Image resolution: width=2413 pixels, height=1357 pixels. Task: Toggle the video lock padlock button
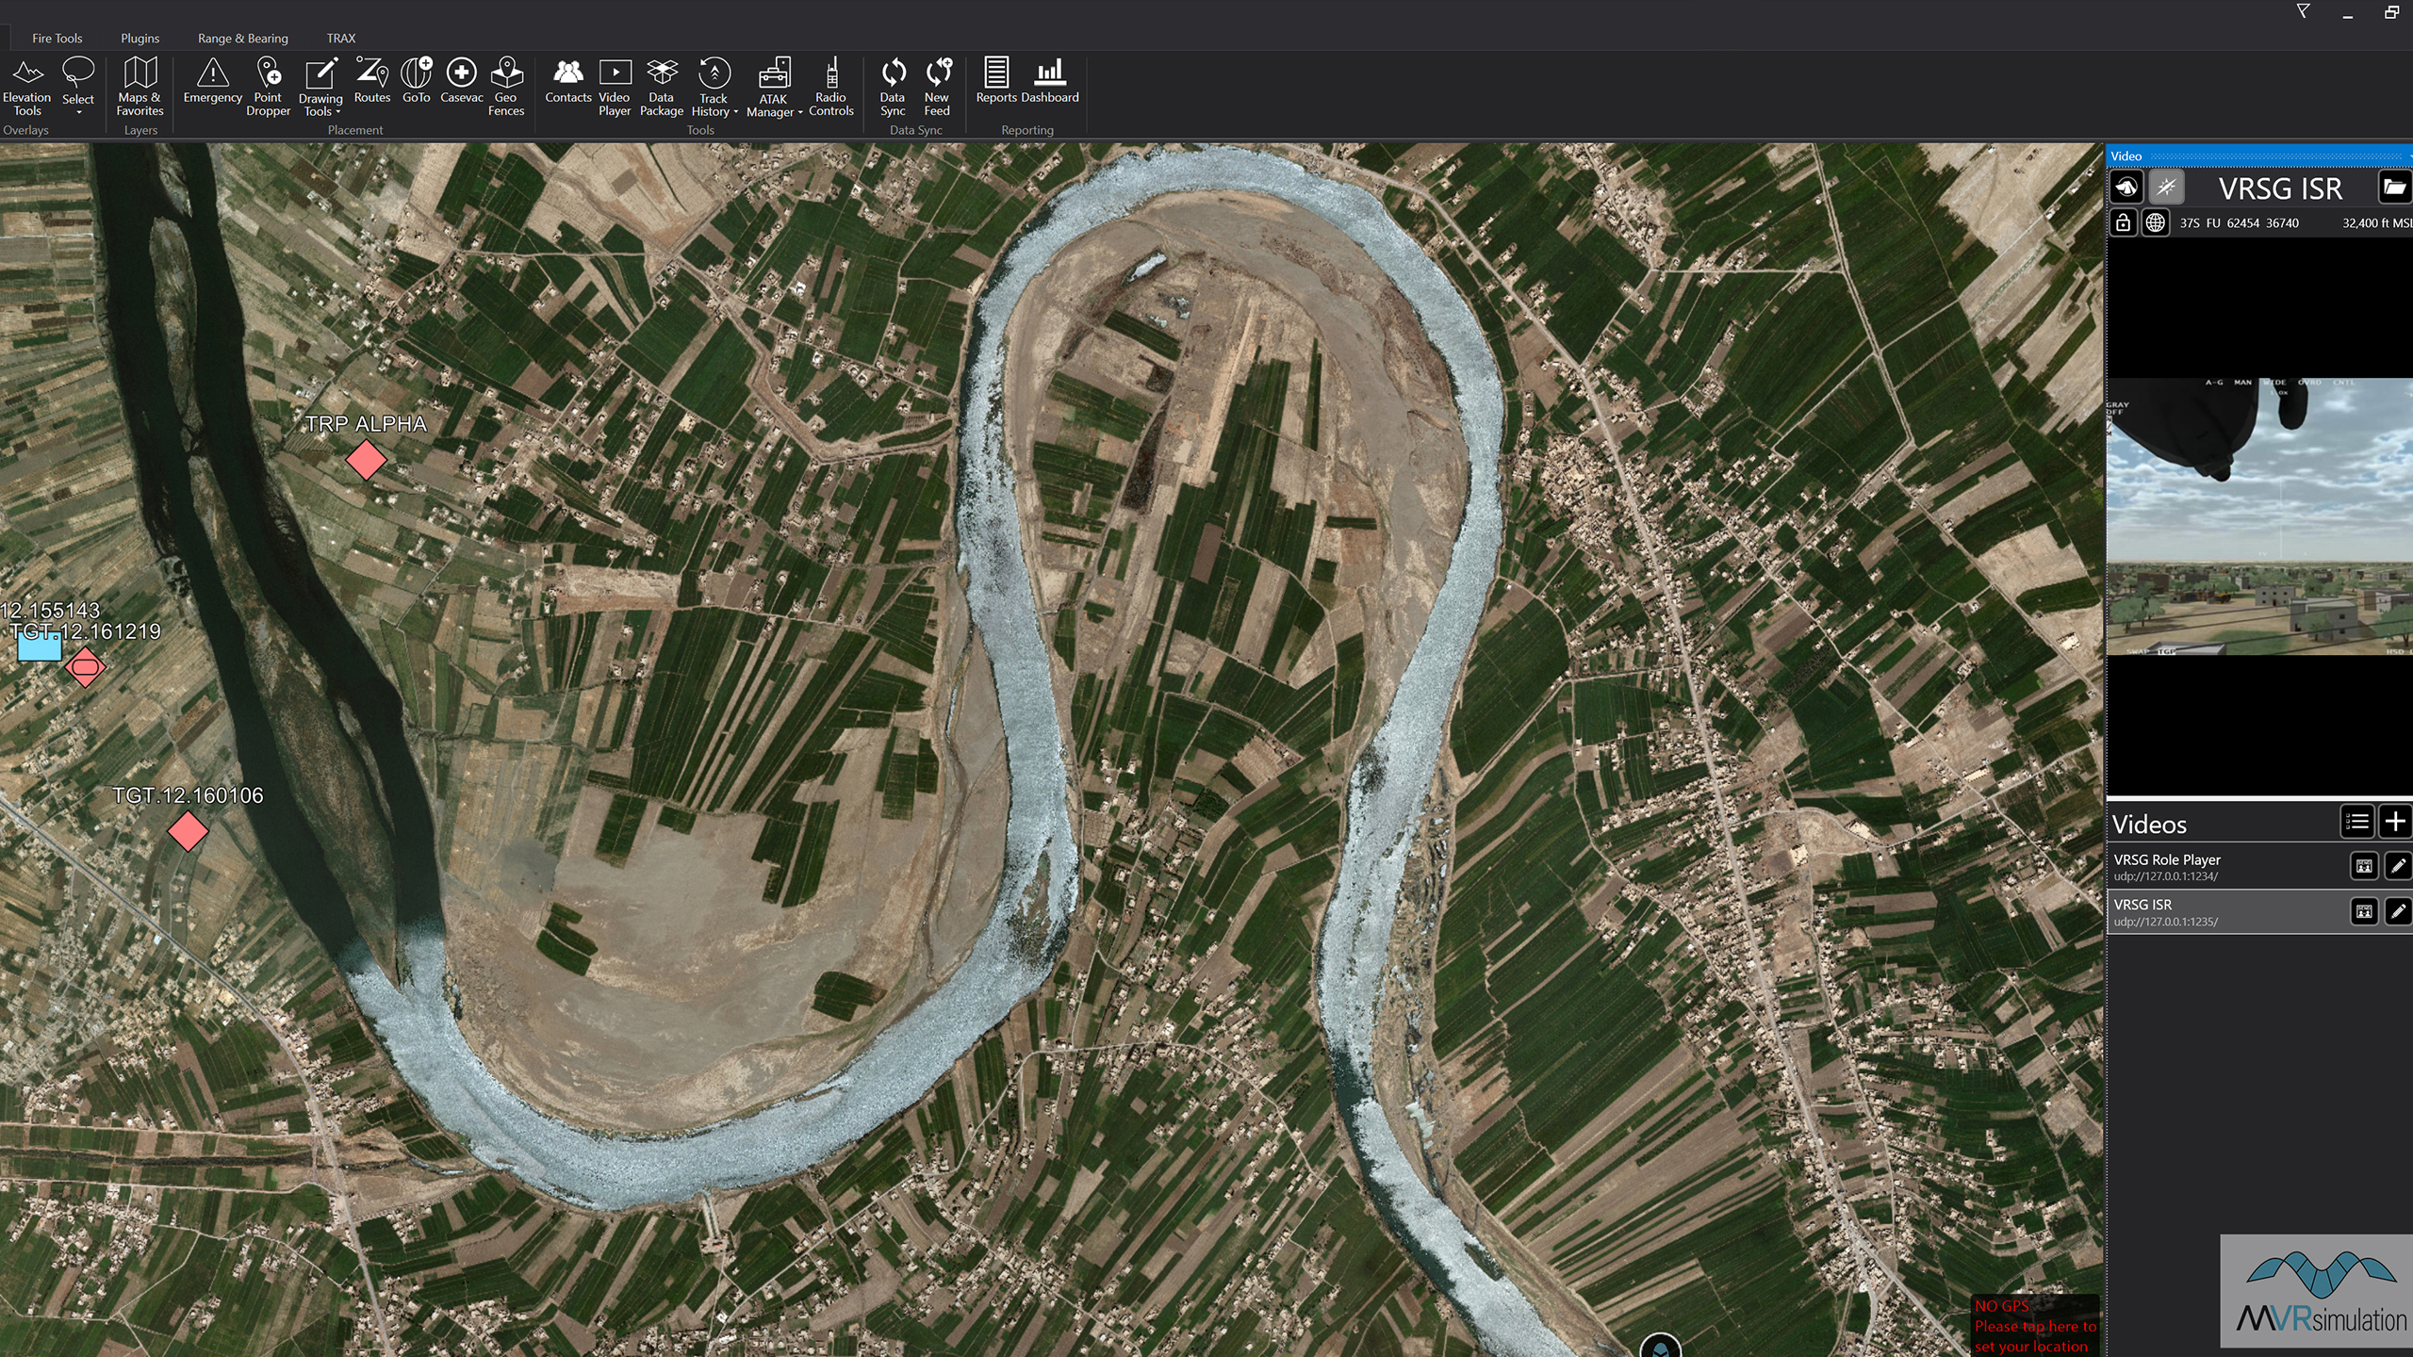tap(2123, 222)
